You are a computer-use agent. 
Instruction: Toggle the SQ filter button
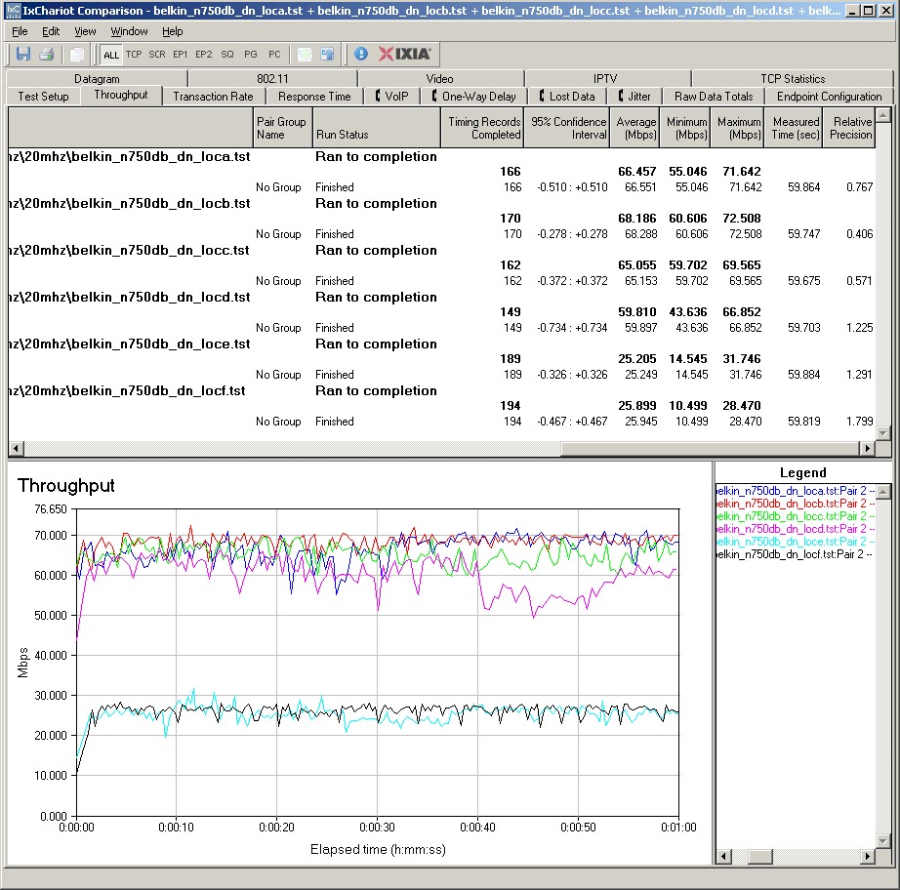click(227, 55)
